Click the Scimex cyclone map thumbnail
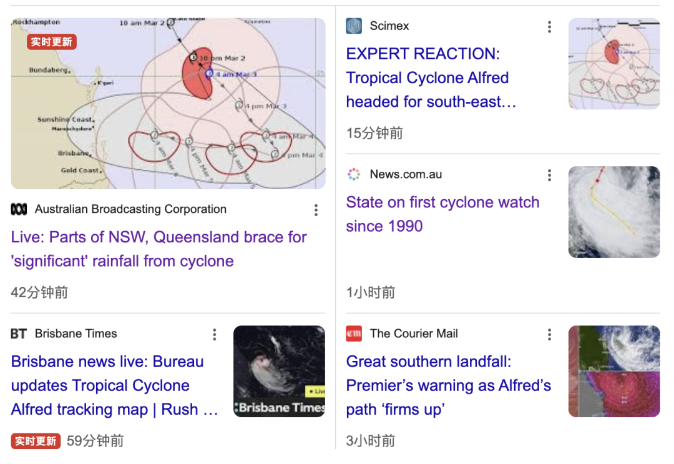 coord(614,64)
